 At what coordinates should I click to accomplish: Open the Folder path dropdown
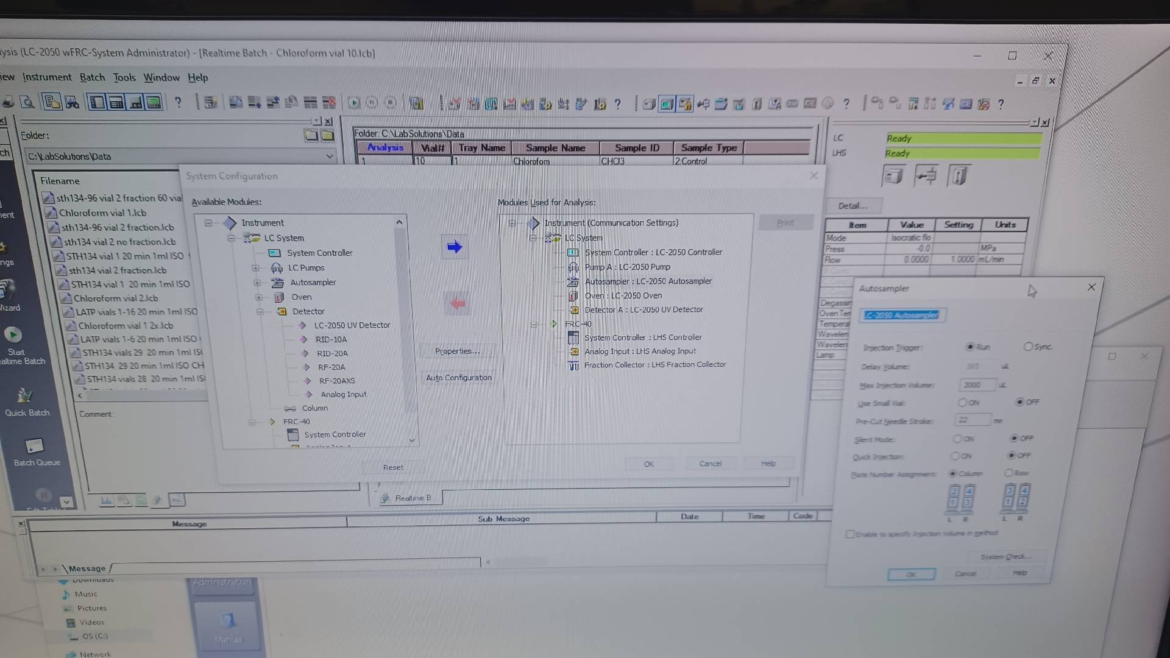(330, 157)
